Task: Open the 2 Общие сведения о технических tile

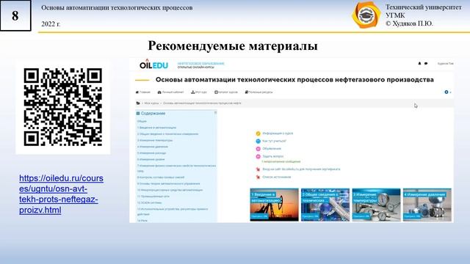Action: pos(325,205)
